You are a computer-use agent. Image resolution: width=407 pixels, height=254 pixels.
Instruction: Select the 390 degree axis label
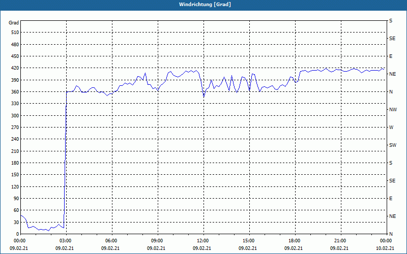point(15,80)
